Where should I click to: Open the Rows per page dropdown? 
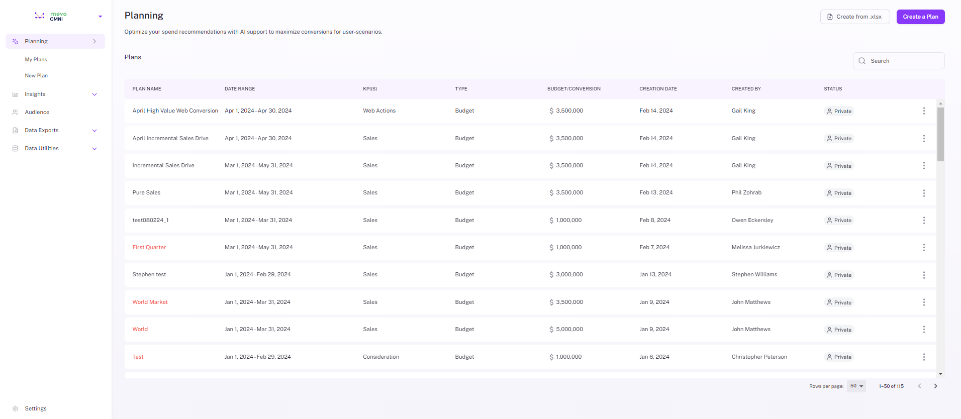[x=856, y=386]
